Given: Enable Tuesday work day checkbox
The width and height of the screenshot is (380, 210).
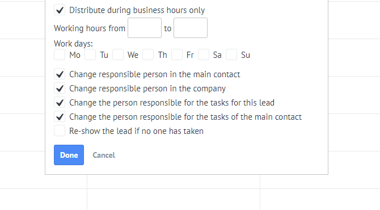Looking at the screenshot, I should 90,54.
